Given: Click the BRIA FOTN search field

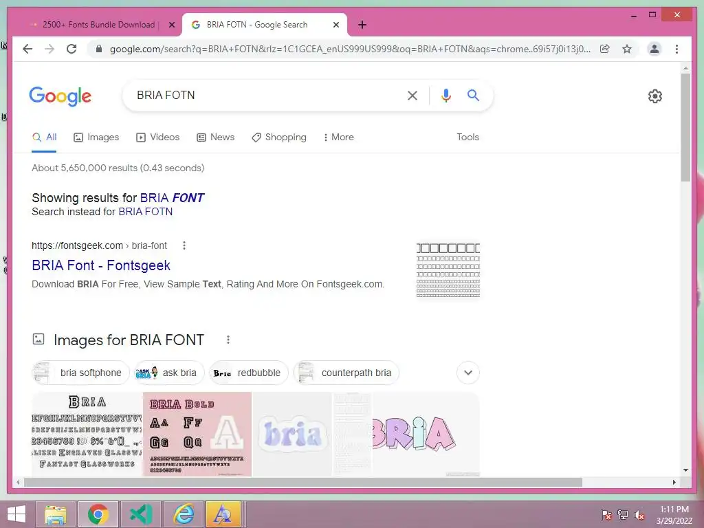Looking at the screenshot, I should point(265,95).
